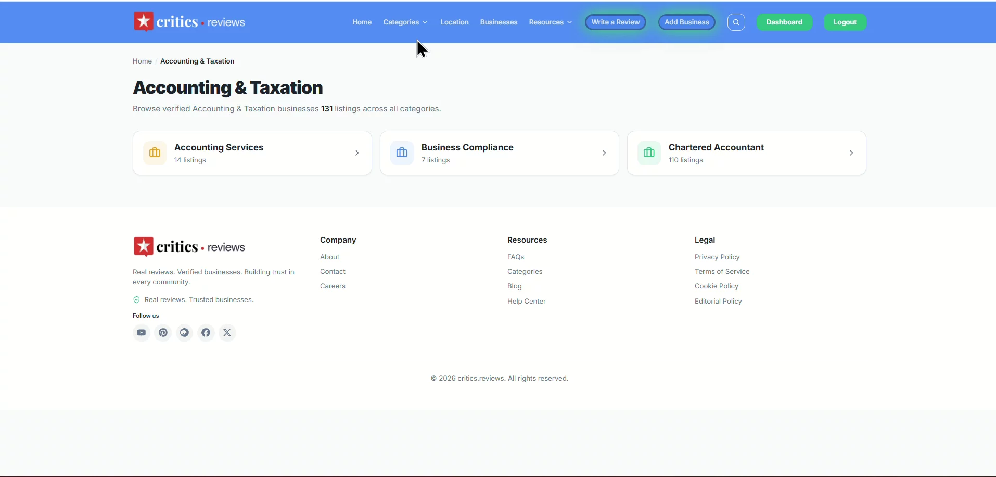996x477 pixels.
Task: Open the Businesses nav item
Action: coord(499,22)
